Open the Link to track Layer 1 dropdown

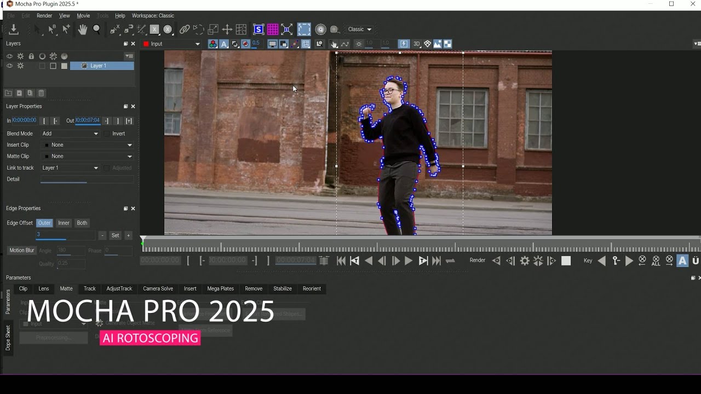click(70, 168)
